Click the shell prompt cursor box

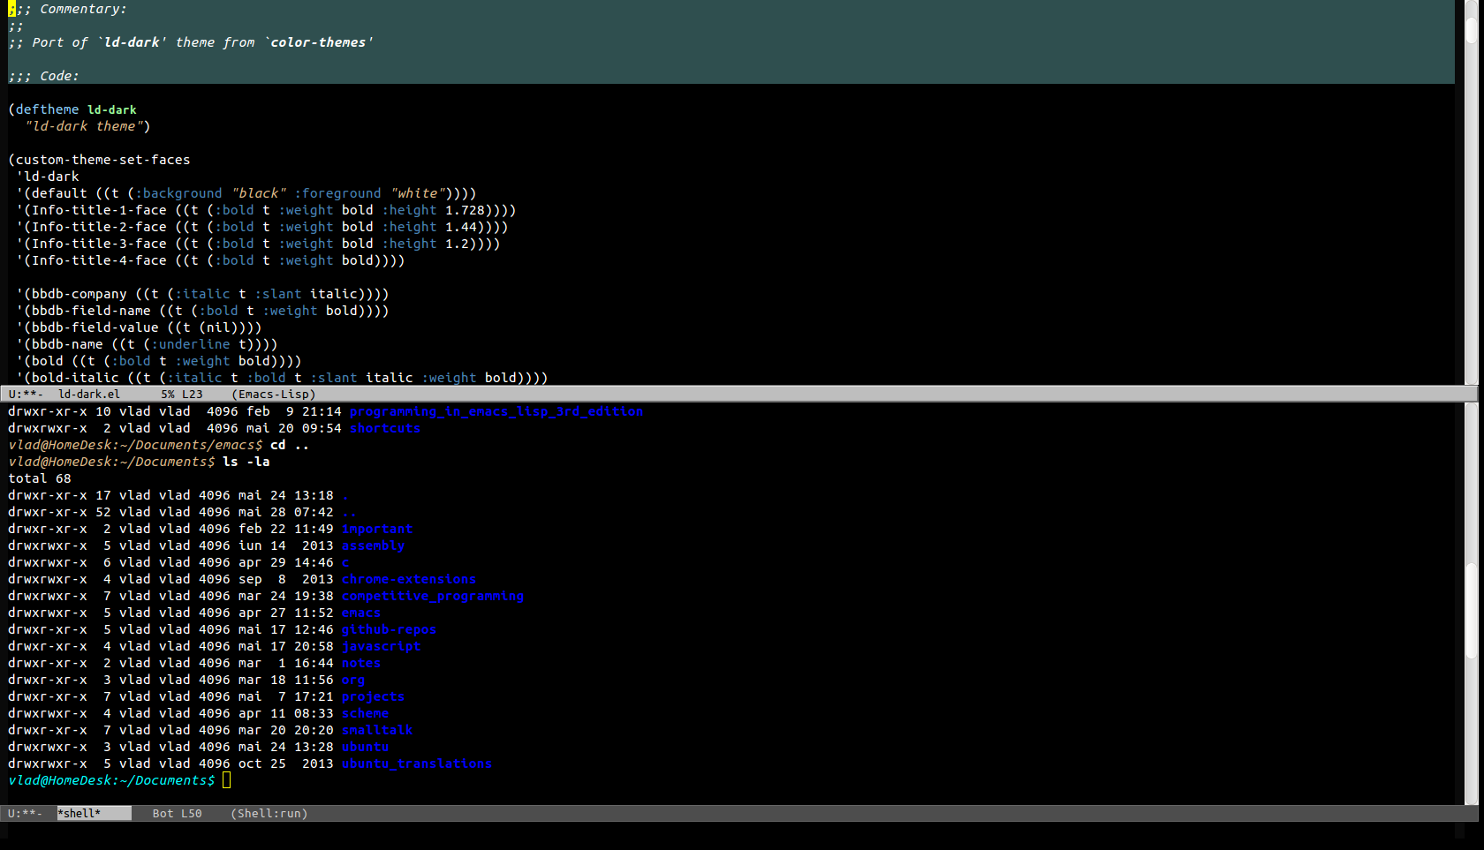pos(226,780)
